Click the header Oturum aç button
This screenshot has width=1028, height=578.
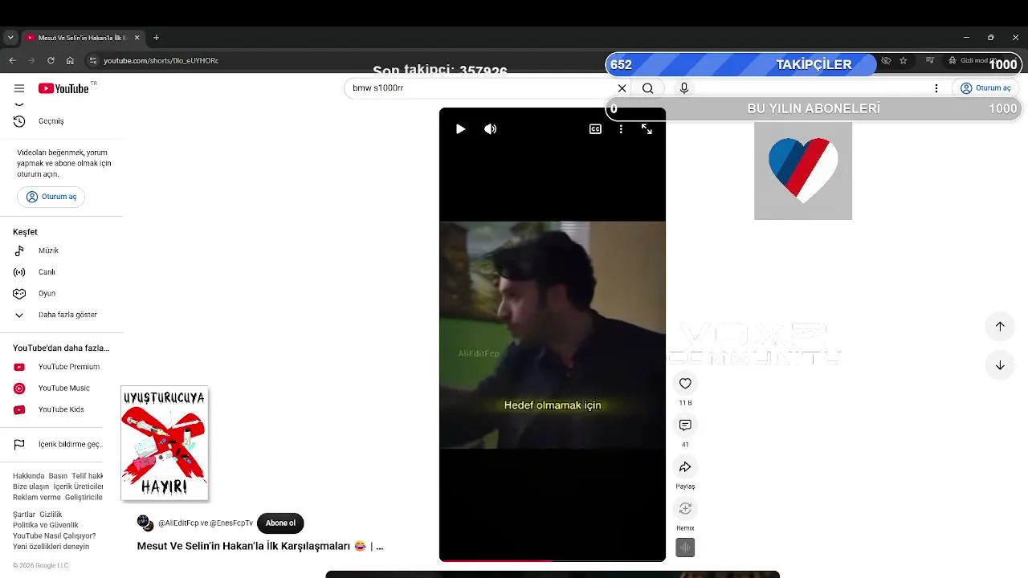tap(985, 88)
